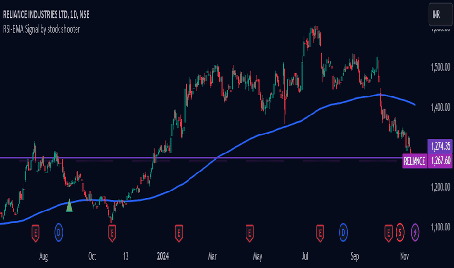
Task: Open the red S split marker
Action: pos(400,232)
